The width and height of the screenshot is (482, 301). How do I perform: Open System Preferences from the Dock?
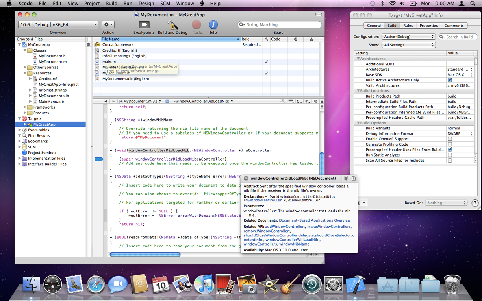point(334,284)
